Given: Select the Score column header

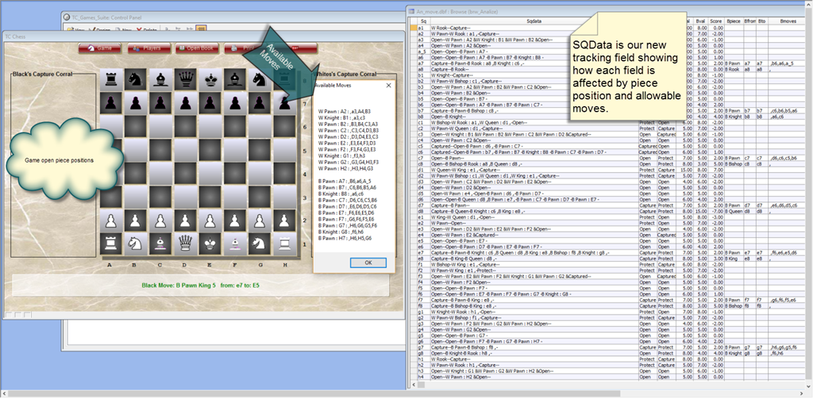Looking at the screenshot, I should pyautogui.click(x=715, y=21).
